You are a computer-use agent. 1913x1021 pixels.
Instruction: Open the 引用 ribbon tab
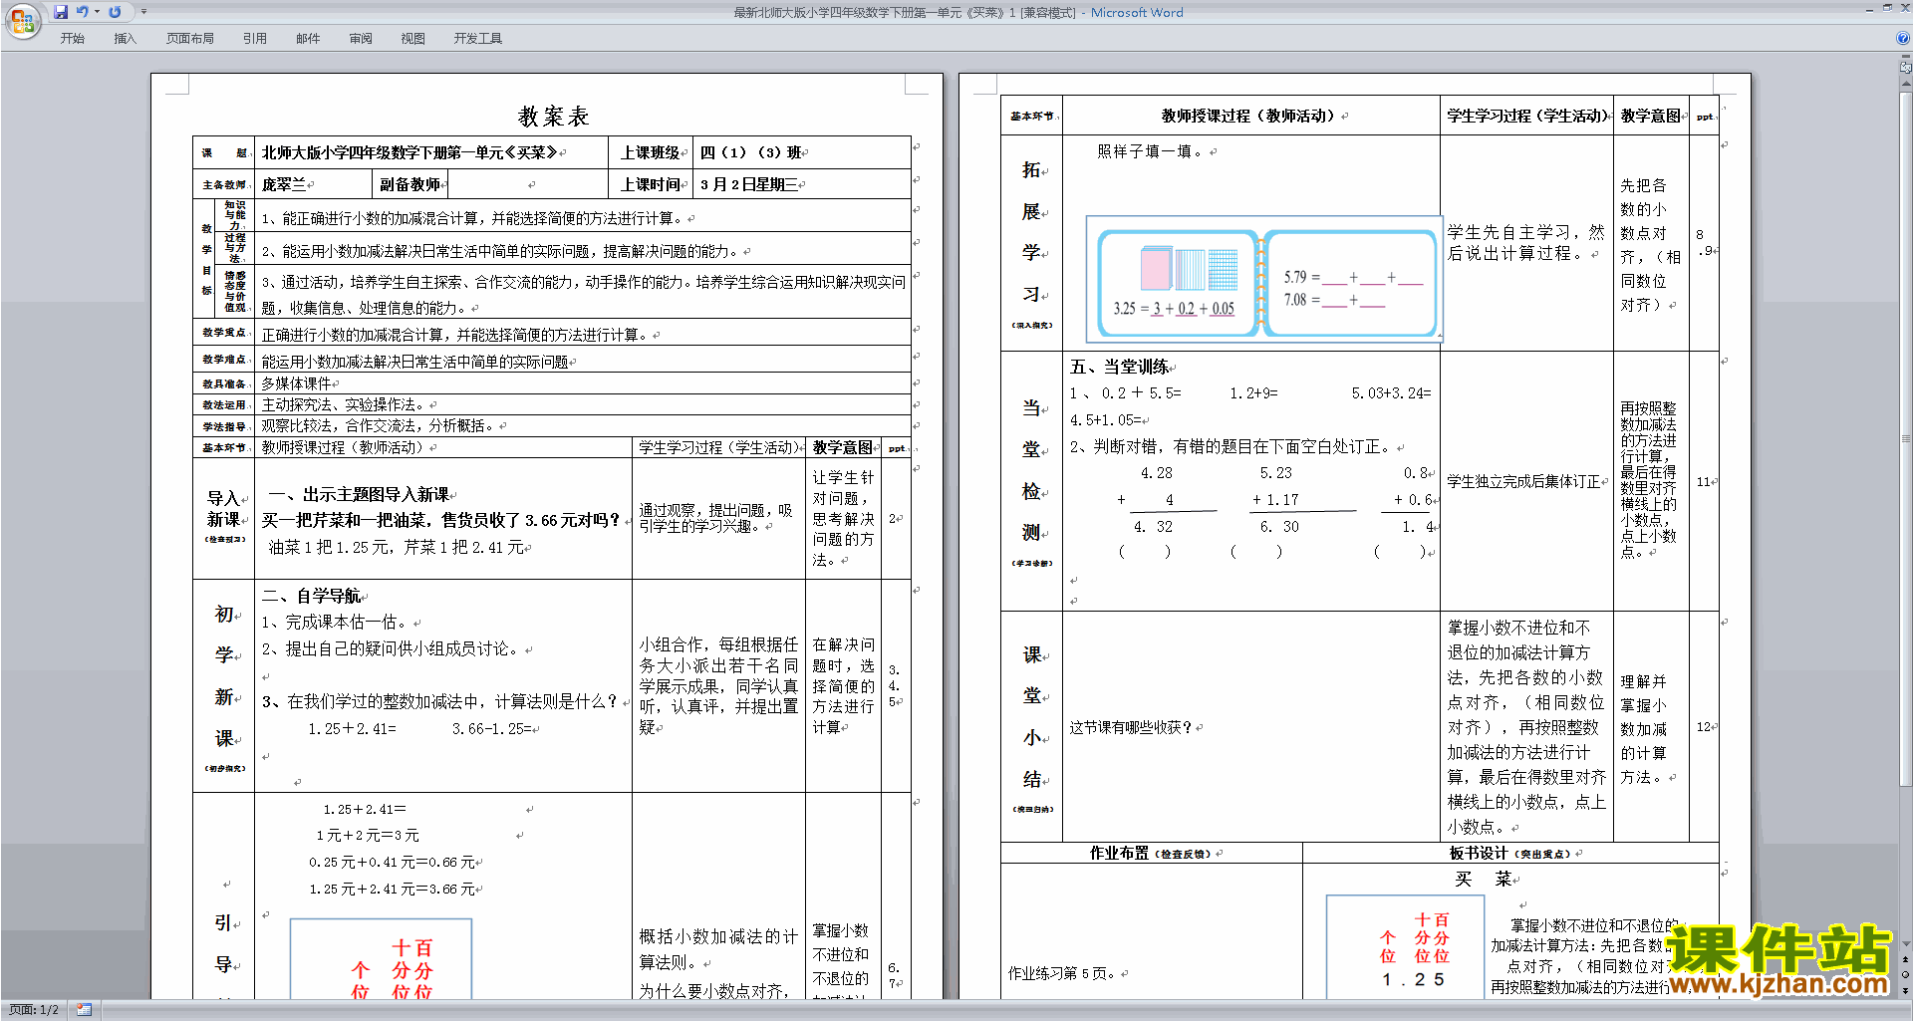(255, 39)
